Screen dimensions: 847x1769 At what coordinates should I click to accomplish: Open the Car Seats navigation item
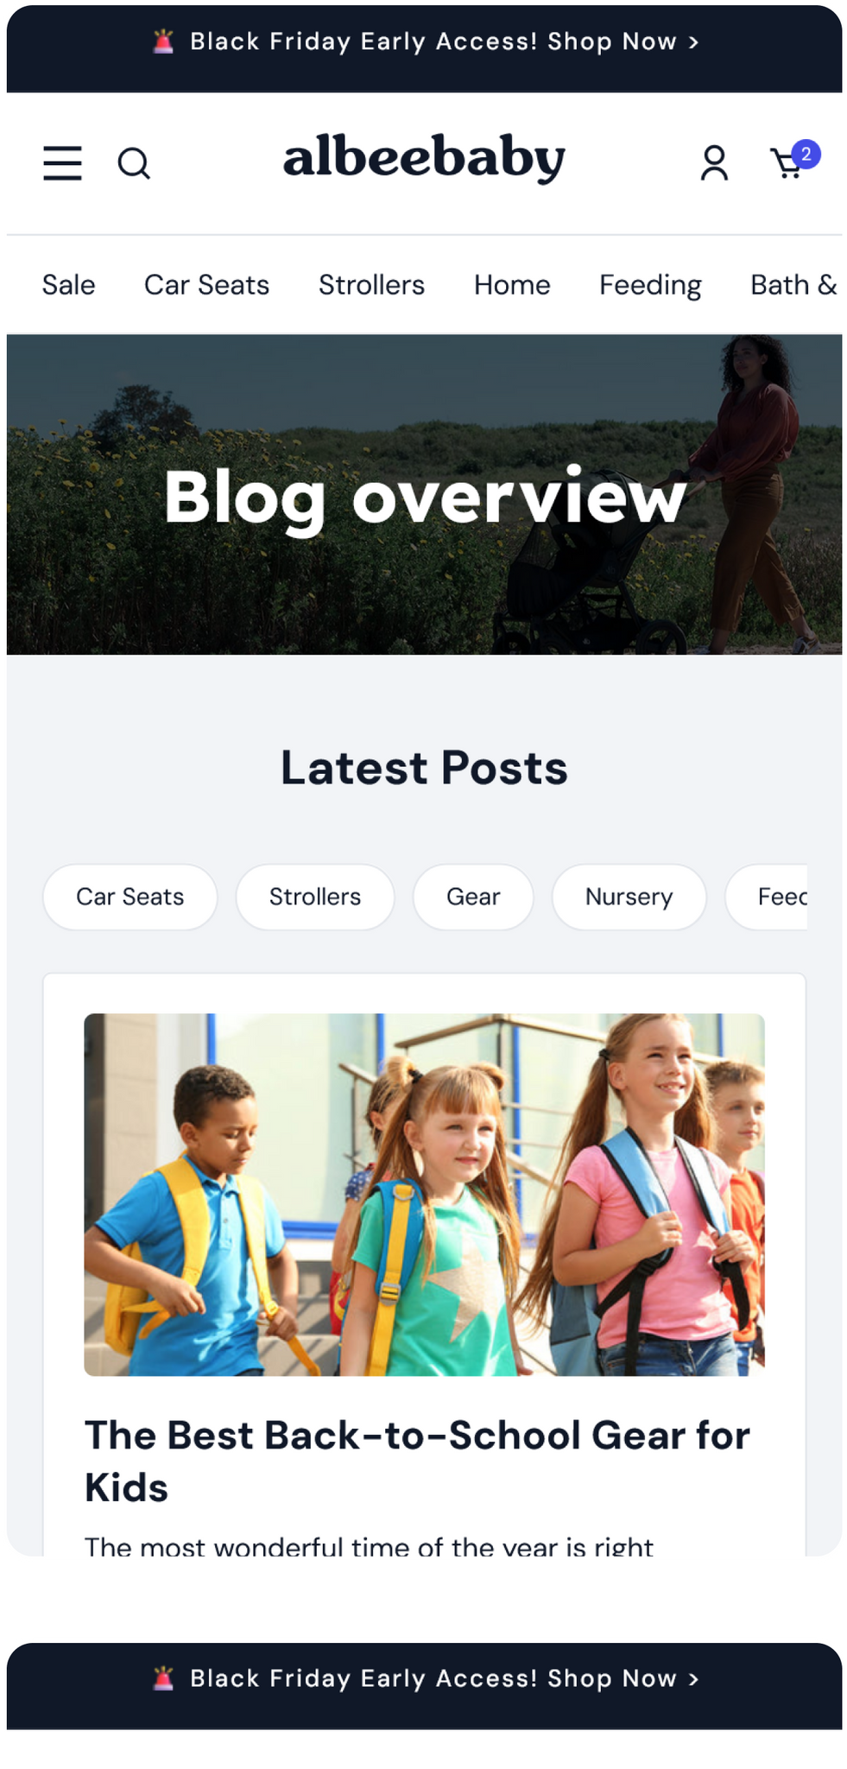(206, 284)
